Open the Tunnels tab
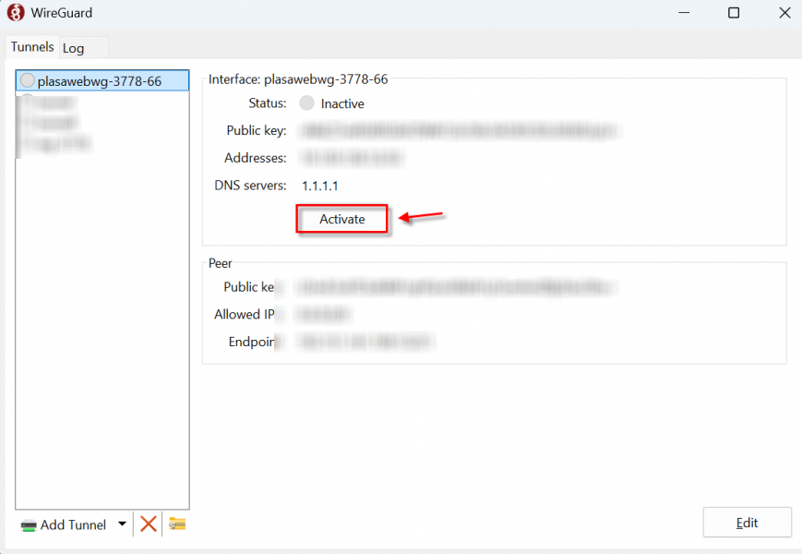 pyautogui.click(x=32, y=47)
